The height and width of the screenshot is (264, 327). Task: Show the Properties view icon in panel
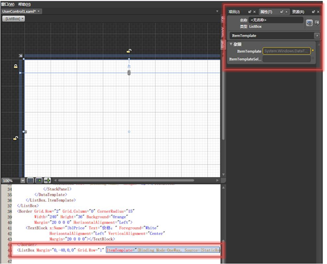pos(309,23)
